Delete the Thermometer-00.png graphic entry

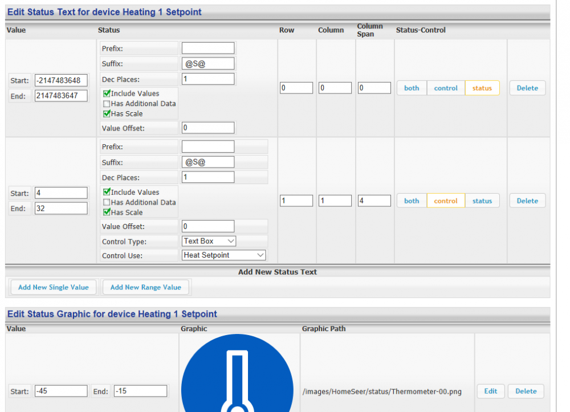click(526, 391)
